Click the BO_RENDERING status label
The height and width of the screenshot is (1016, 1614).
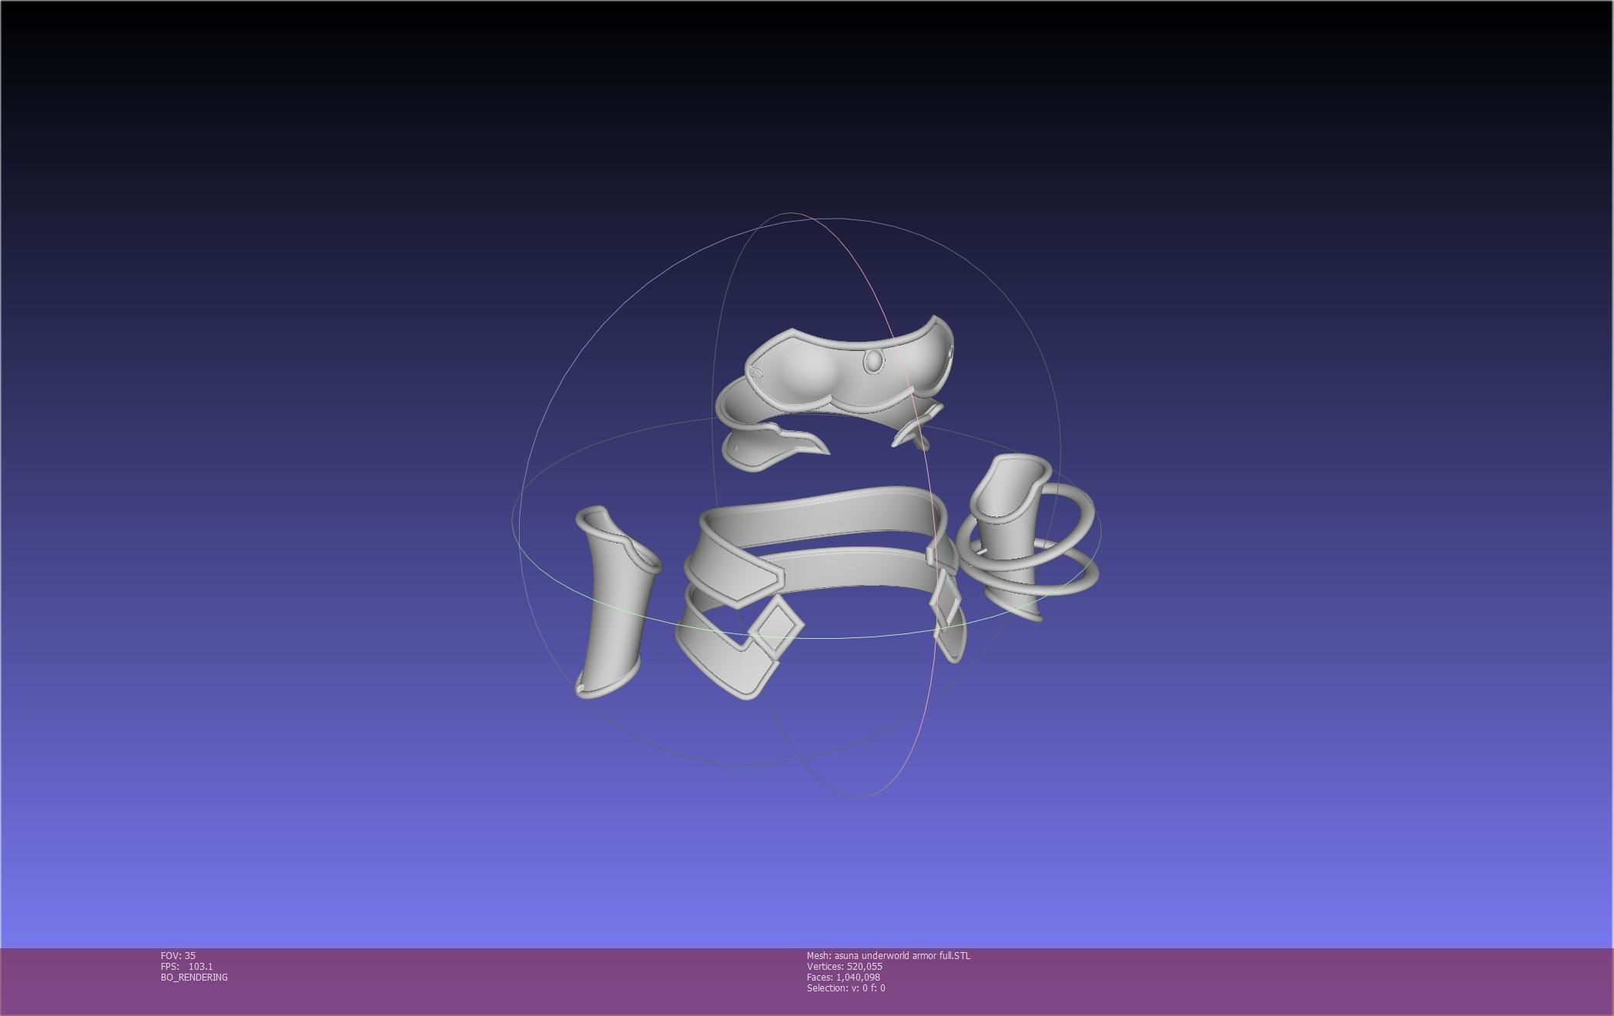point(194,977)
